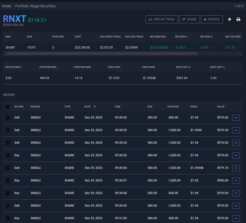Click minus icon on the $979.74 row
The image size is (246, 223).
click(236, 168)
